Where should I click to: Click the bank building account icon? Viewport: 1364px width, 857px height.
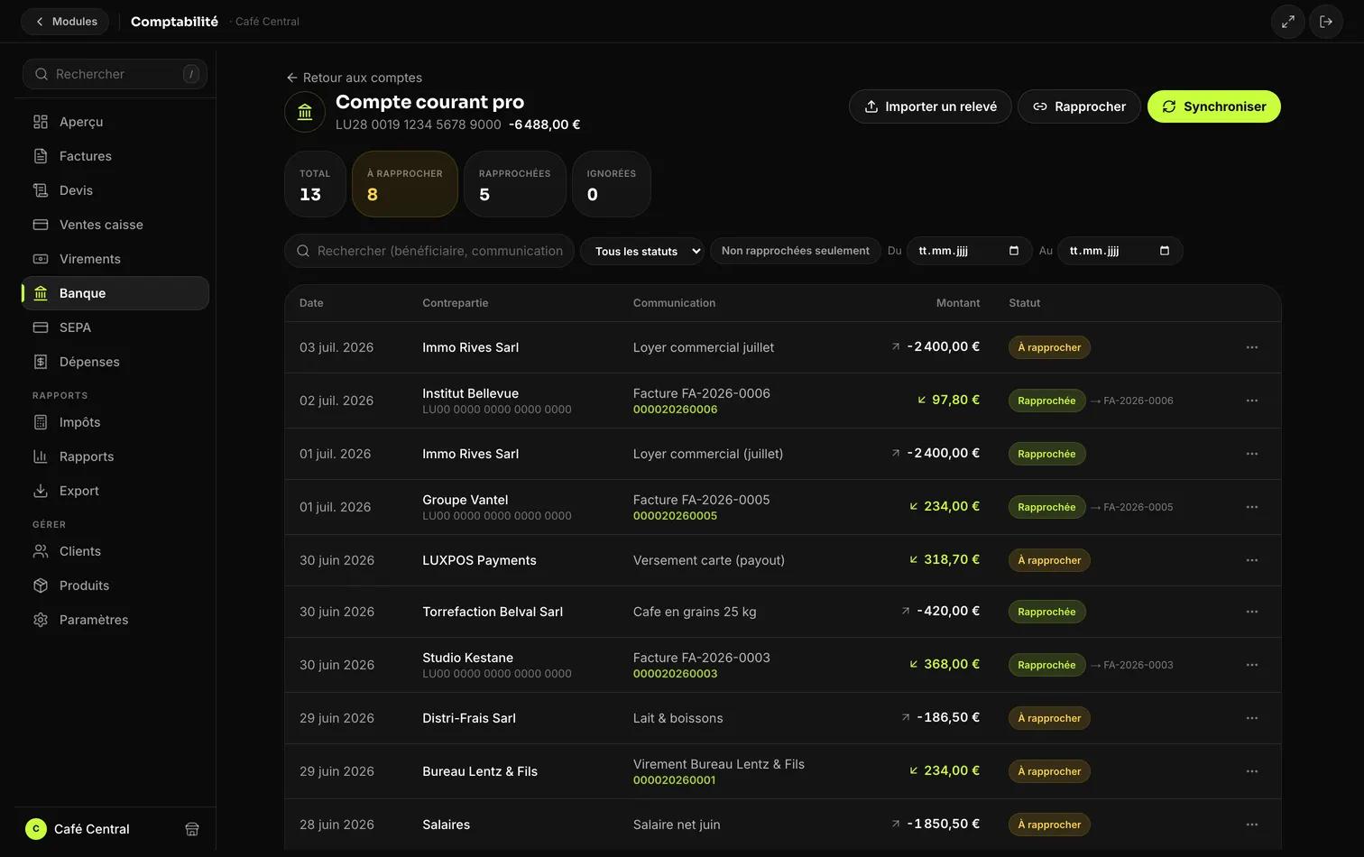[x=305, y=113]
